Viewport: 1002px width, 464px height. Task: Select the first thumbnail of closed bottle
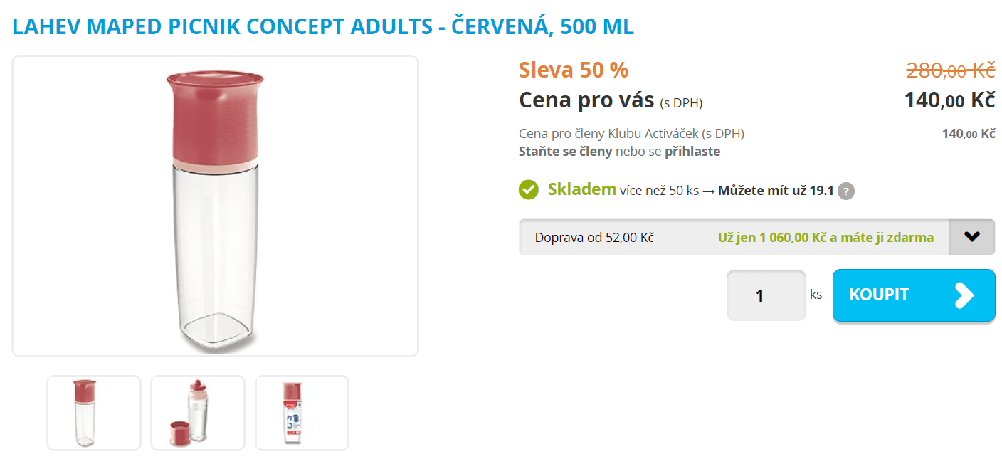(x=94, y=413)
